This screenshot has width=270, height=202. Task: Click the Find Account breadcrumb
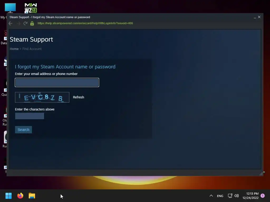[32, 49]
